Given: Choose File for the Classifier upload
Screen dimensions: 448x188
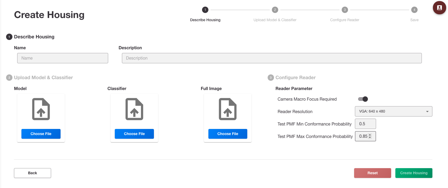Looking at the screenshot, I should [x=134, y=134].
